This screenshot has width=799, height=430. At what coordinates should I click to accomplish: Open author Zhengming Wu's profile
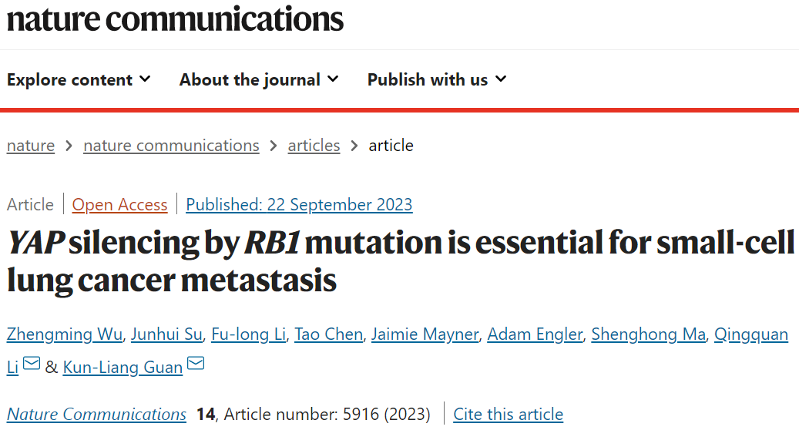point(65,334)
